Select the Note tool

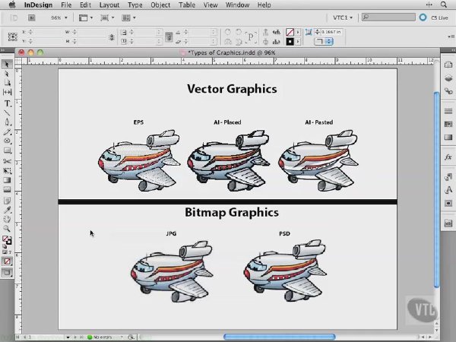click(7, 201)
